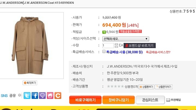
Task: Add item to 관심리스트 wishlist
Action: click(150, 100)
